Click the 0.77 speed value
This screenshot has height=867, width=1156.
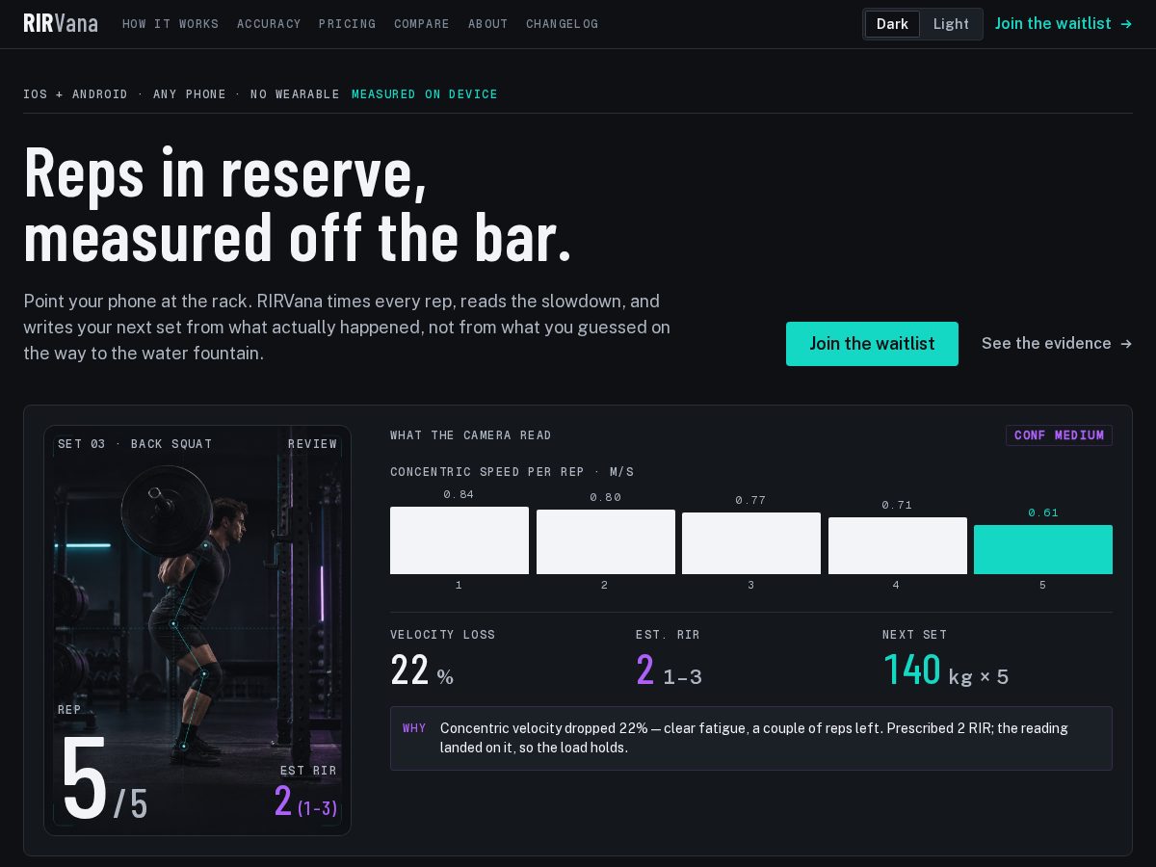click(751, 500)
